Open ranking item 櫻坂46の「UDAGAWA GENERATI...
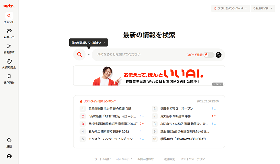The image size is (280, 164). tap(184, 139)
